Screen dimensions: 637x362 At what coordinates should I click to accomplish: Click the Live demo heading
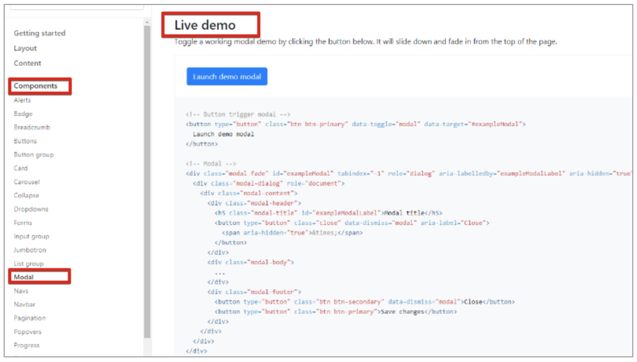[x=205, y=25]
